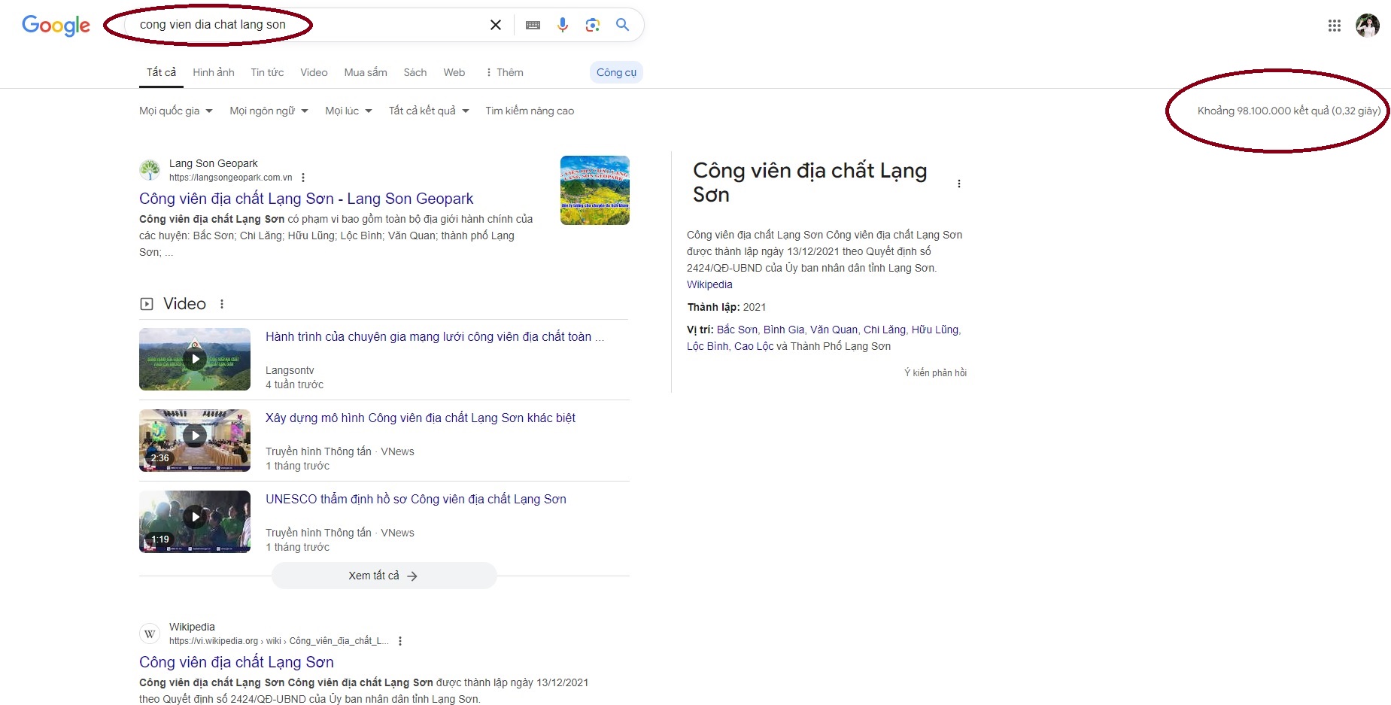The width and height of the screenshot is (1391, 705).
Task: Open the three-dot menu beside Video heading
Action: [x=222, y=304]
